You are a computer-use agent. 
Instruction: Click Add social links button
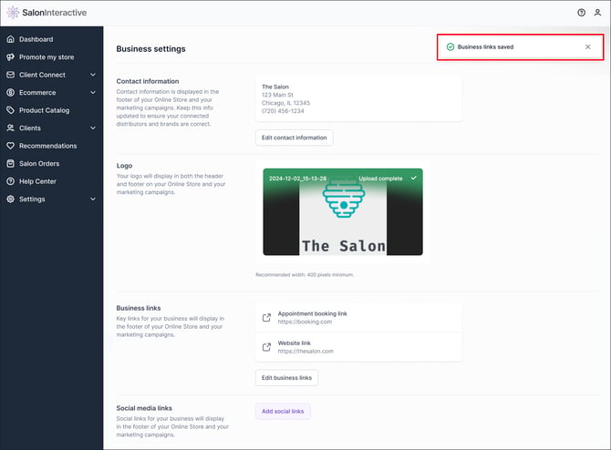[283, 412]
